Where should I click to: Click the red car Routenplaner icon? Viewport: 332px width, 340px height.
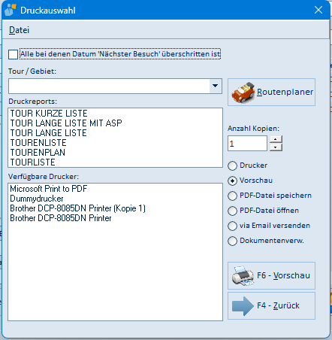point(243,93)
